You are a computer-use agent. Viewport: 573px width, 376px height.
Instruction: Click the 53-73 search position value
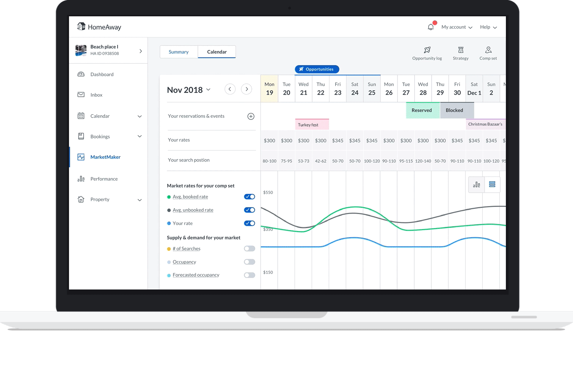[303, 161]
